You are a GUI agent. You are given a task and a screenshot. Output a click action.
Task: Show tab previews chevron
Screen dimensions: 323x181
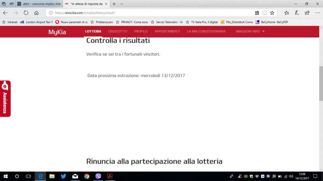tap(122, 4)
